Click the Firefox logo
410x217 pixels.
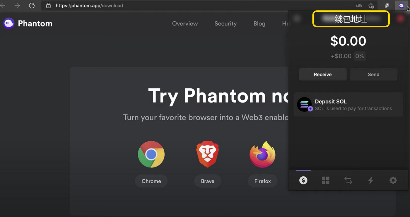click(262, 154)
